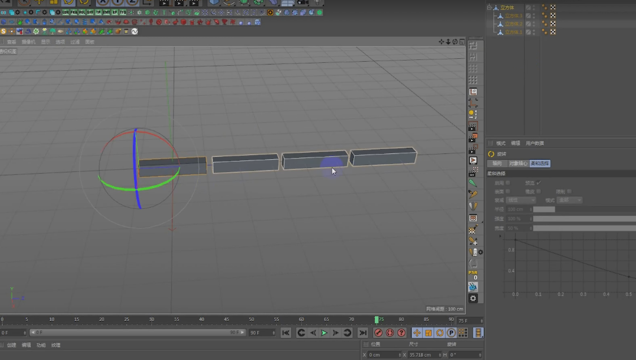Enable the 启用 checkbox in 柔和选择

507,183
